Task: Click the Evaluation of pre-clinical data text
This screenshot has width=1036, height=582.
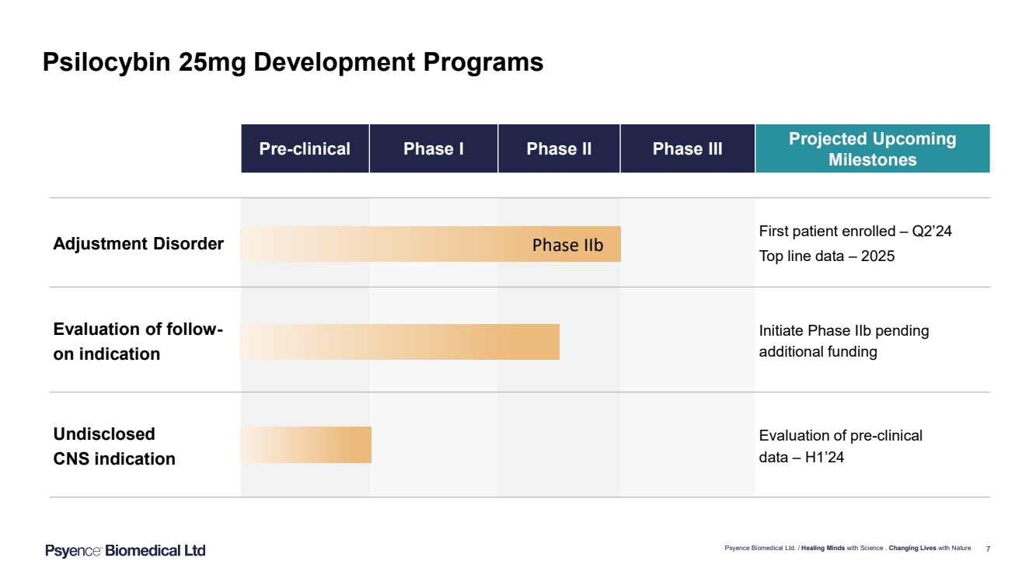Action: [x=840, y=446]
